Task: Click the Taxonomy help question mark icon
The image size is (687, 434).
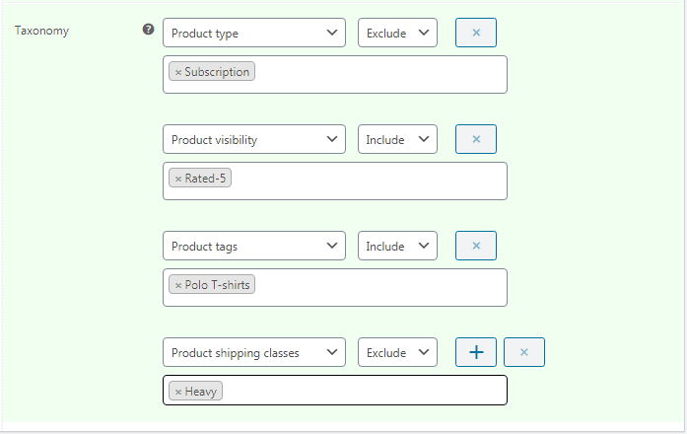Action: (x=148, y=30)
